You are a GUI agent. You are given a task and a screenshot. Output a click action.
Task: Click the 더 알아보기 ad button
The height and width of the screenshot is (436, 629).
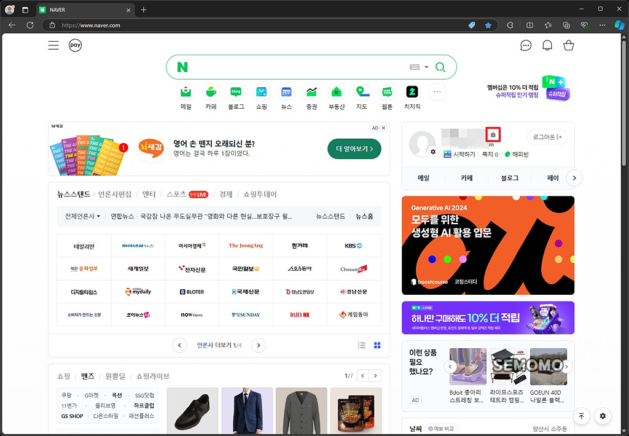tap(354, 149)
